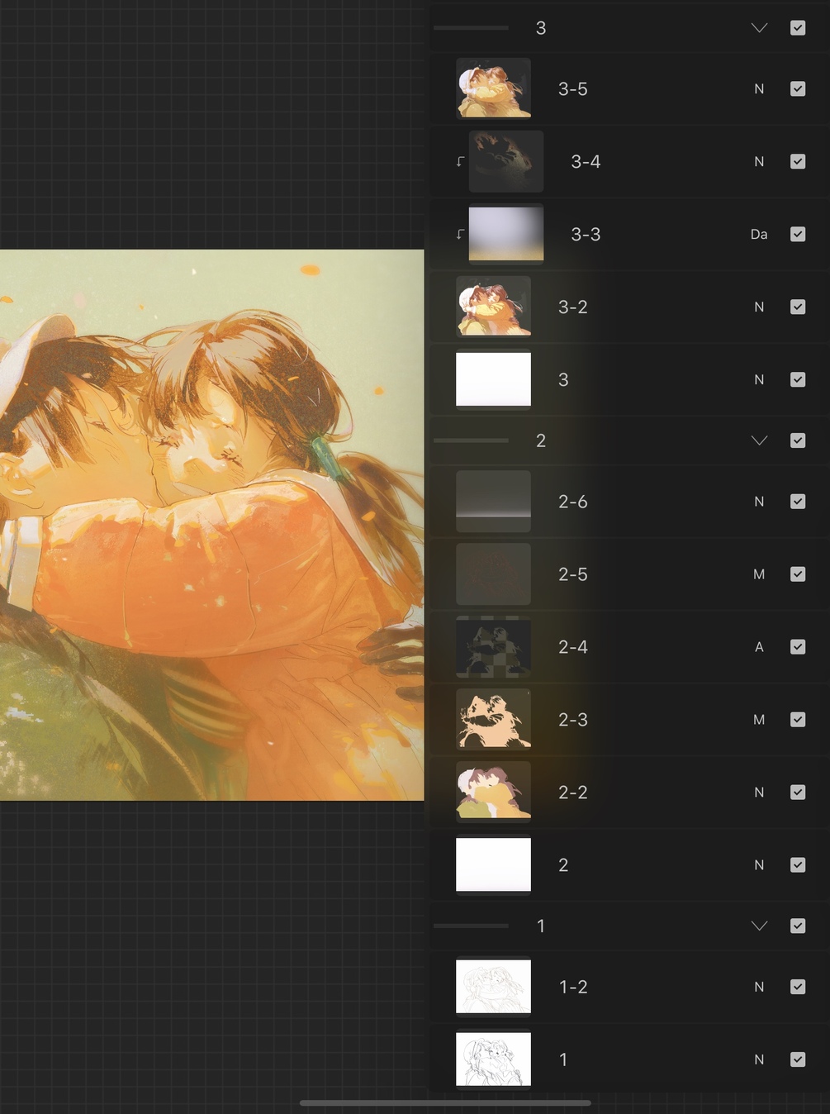
Task: Toggle visibility checkbox of group 2
Action: [798, 440]
